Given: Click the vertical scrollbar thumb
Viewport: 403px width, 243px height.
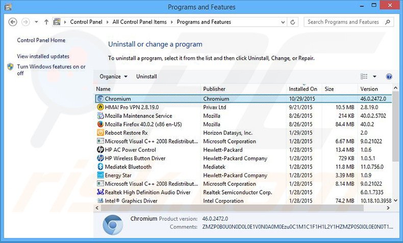Looking at the screenshot, I should [x=395, y=126].
